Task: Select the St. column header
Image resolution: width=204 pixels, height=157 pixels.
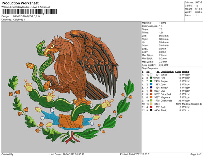Action: (x=158, y=72)
